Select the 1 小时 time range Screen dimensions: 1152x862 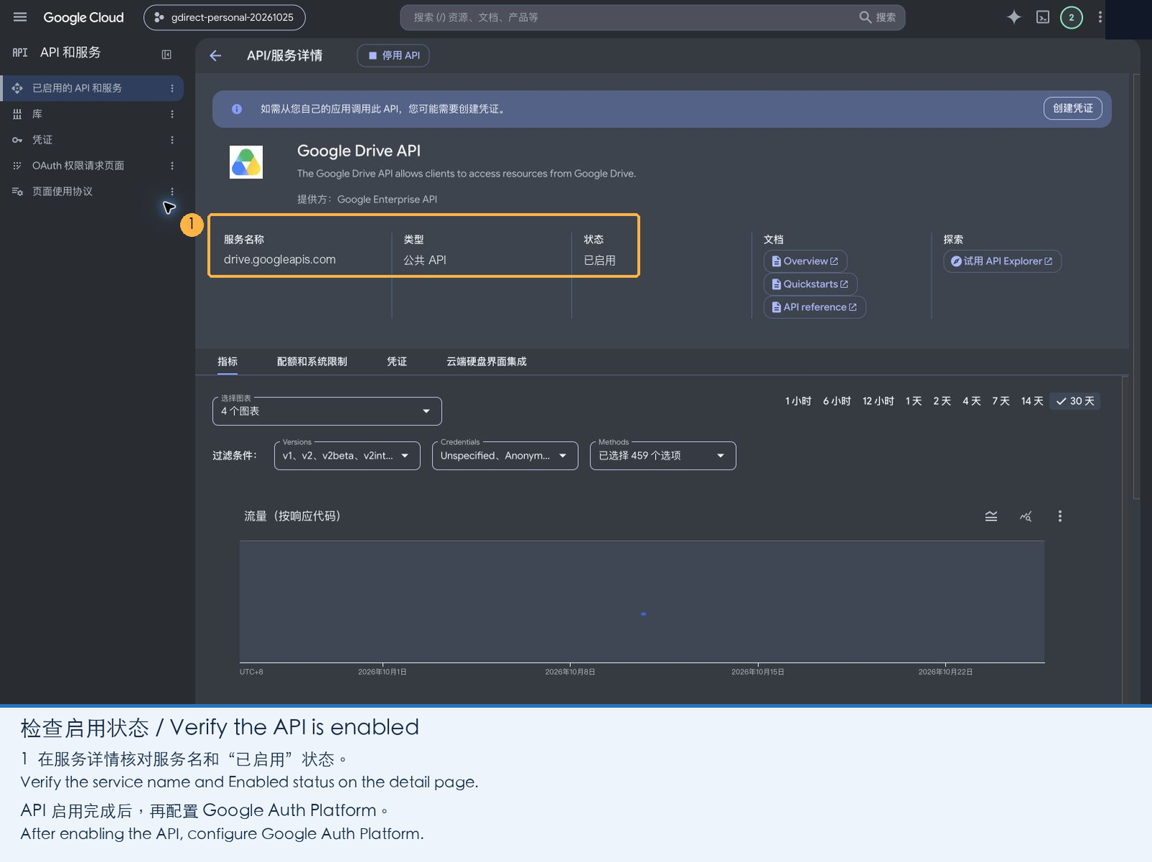point(798,401)
